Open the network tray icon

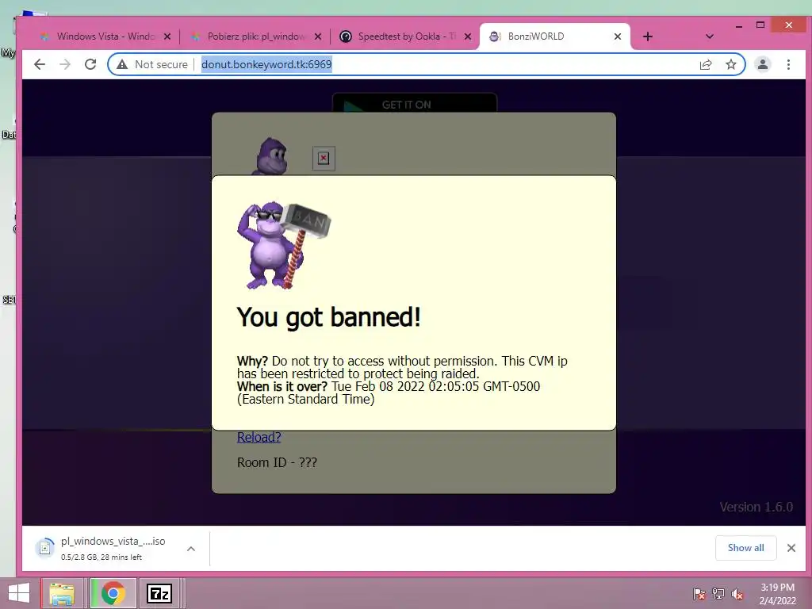718,593
